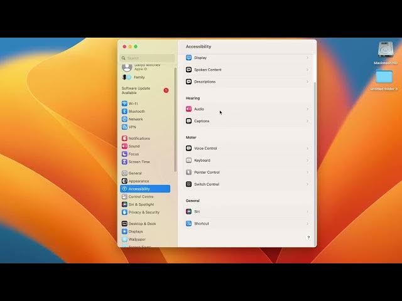Click the Audio hearing icon
This screenshot has height=301, width=402.
click(188, 109)
